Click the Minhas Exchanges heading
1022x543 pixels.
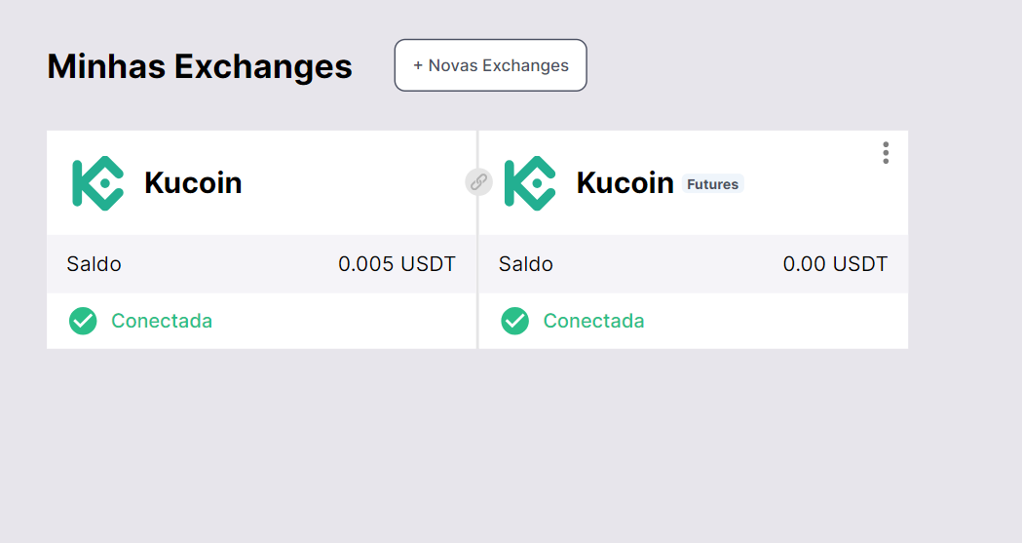200,66
